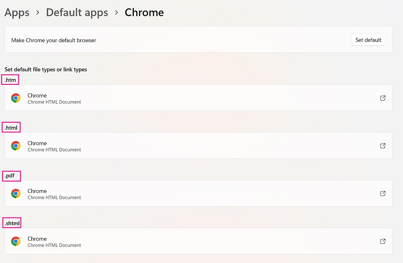
Task: Go back to Apps breadcrumb
Action: point(17,13)
